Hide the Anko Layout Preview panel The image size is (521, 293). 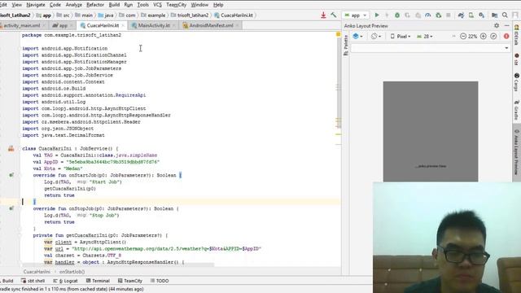(506, 25)
